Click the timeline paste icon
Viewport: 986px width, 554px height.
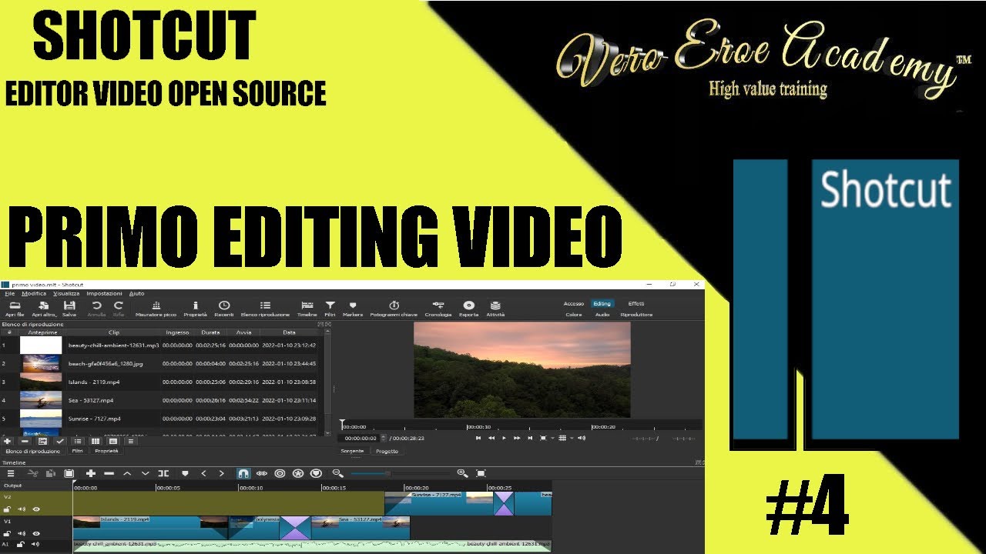pos(69,473)
